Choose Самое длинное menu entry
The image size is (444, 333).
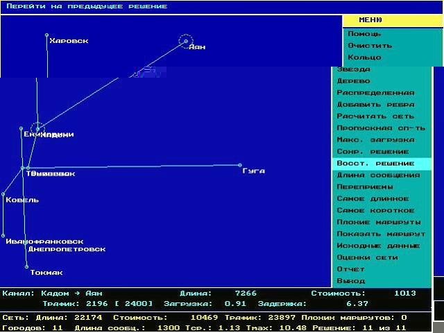pos(373,199)
